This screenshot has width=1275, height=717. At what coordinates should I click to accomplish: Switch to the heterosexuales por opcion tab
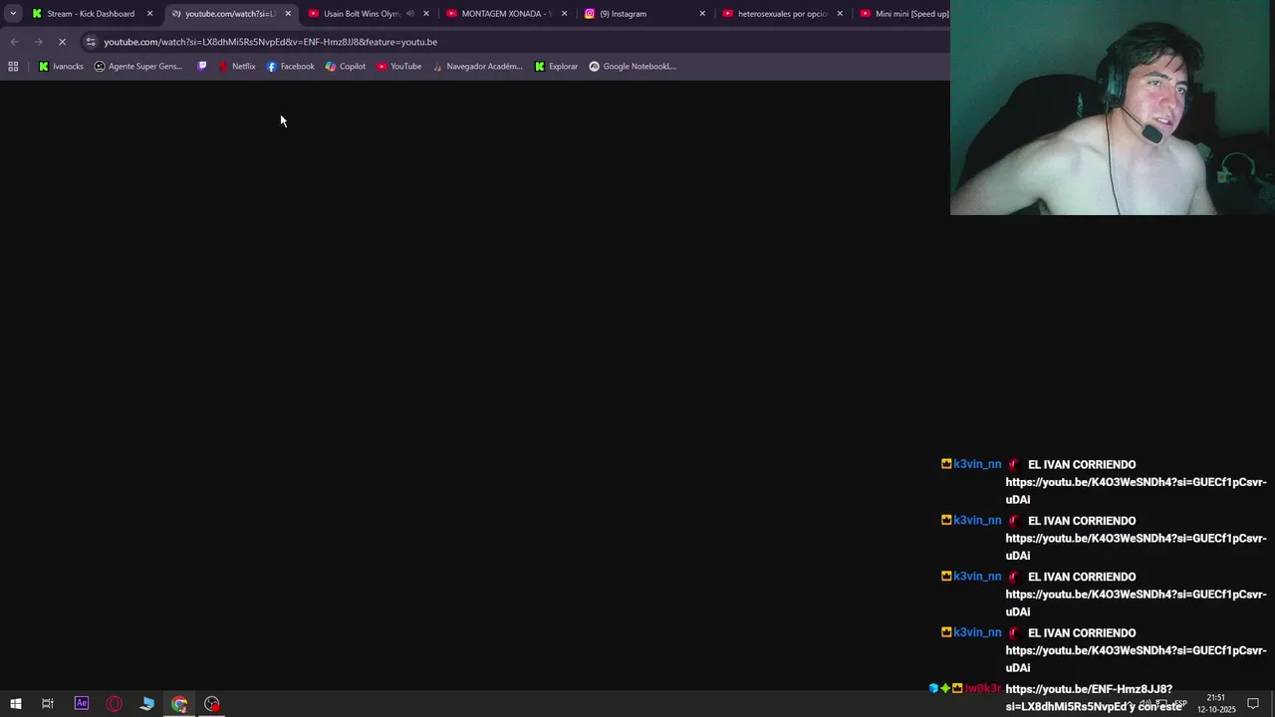pyautogui.click(x=782, y=14)
